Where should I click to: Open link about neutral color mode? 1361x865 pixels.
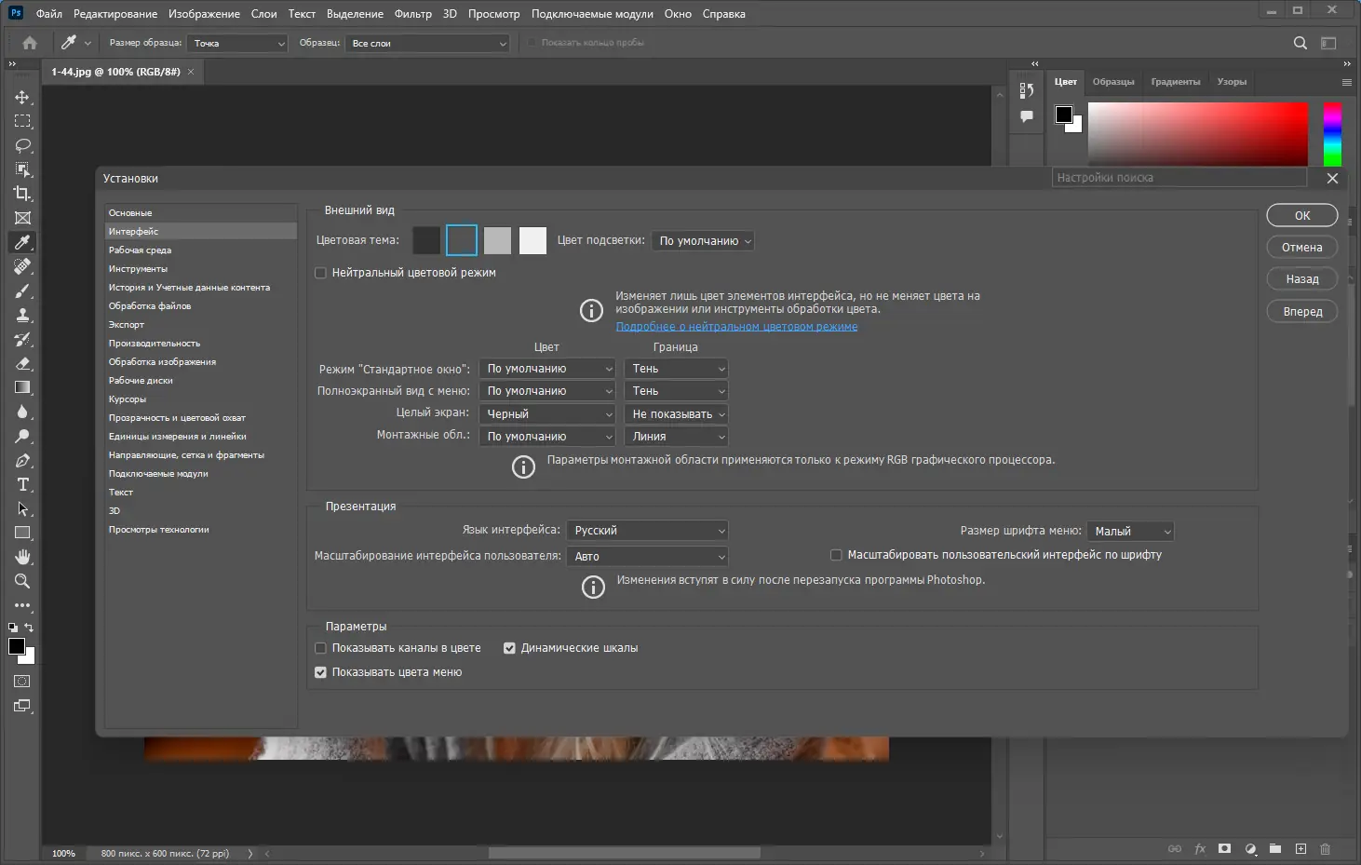736,327
